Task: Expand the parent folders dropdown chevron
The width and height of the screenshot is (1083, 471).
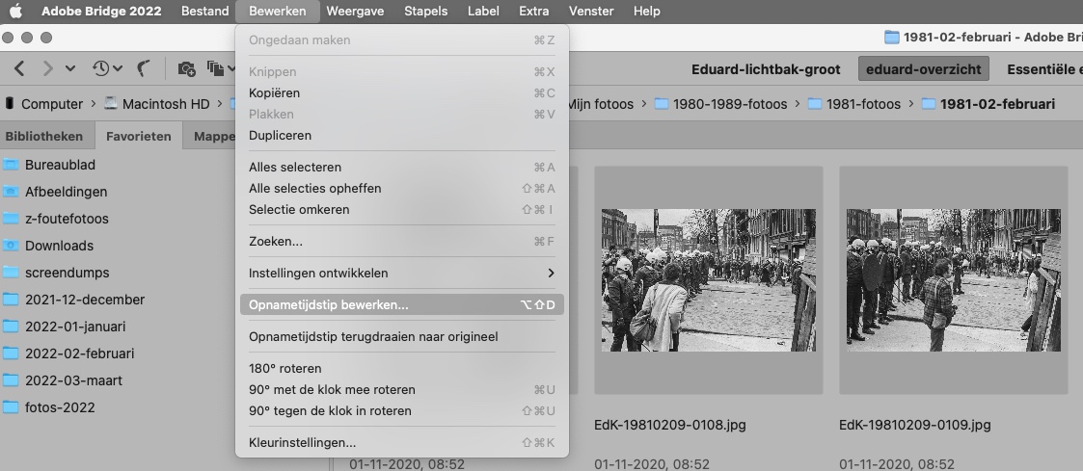Action: (x=69, y=68)
